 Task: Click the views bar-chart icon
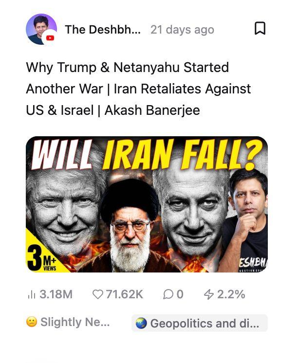tap(32, 295)
